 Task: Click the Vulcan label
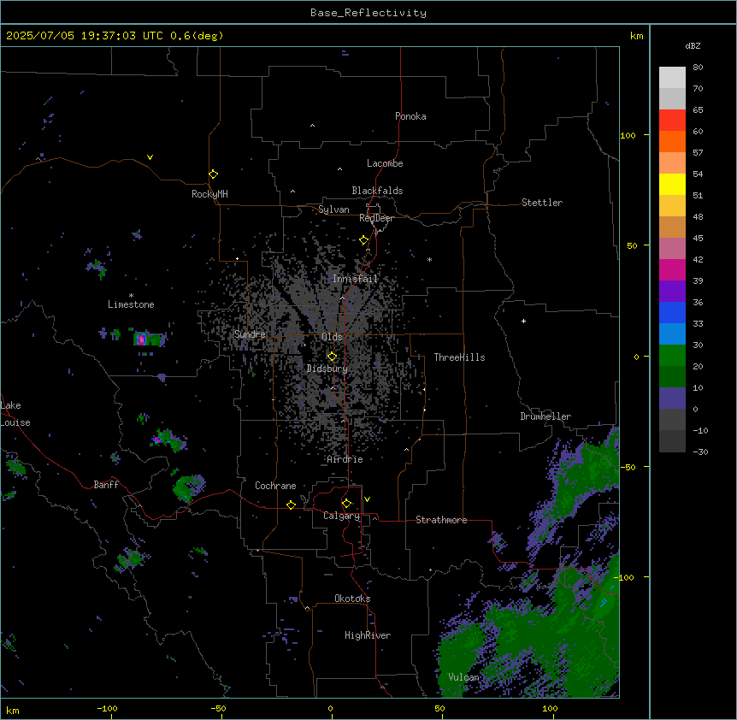point(463,677)
